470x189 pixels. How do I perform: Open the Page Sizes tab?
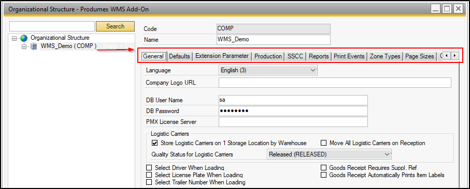point(419,56)
